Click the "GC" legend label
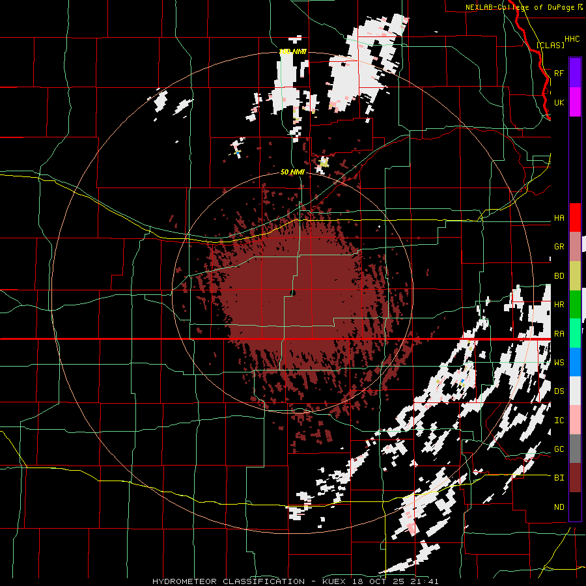The height and width of the screenshot is (586, 586). 559,449
